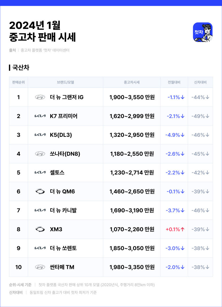Screen dimensions: 222x307
Task: Click the 국산차 section heading
Action: 21,68
